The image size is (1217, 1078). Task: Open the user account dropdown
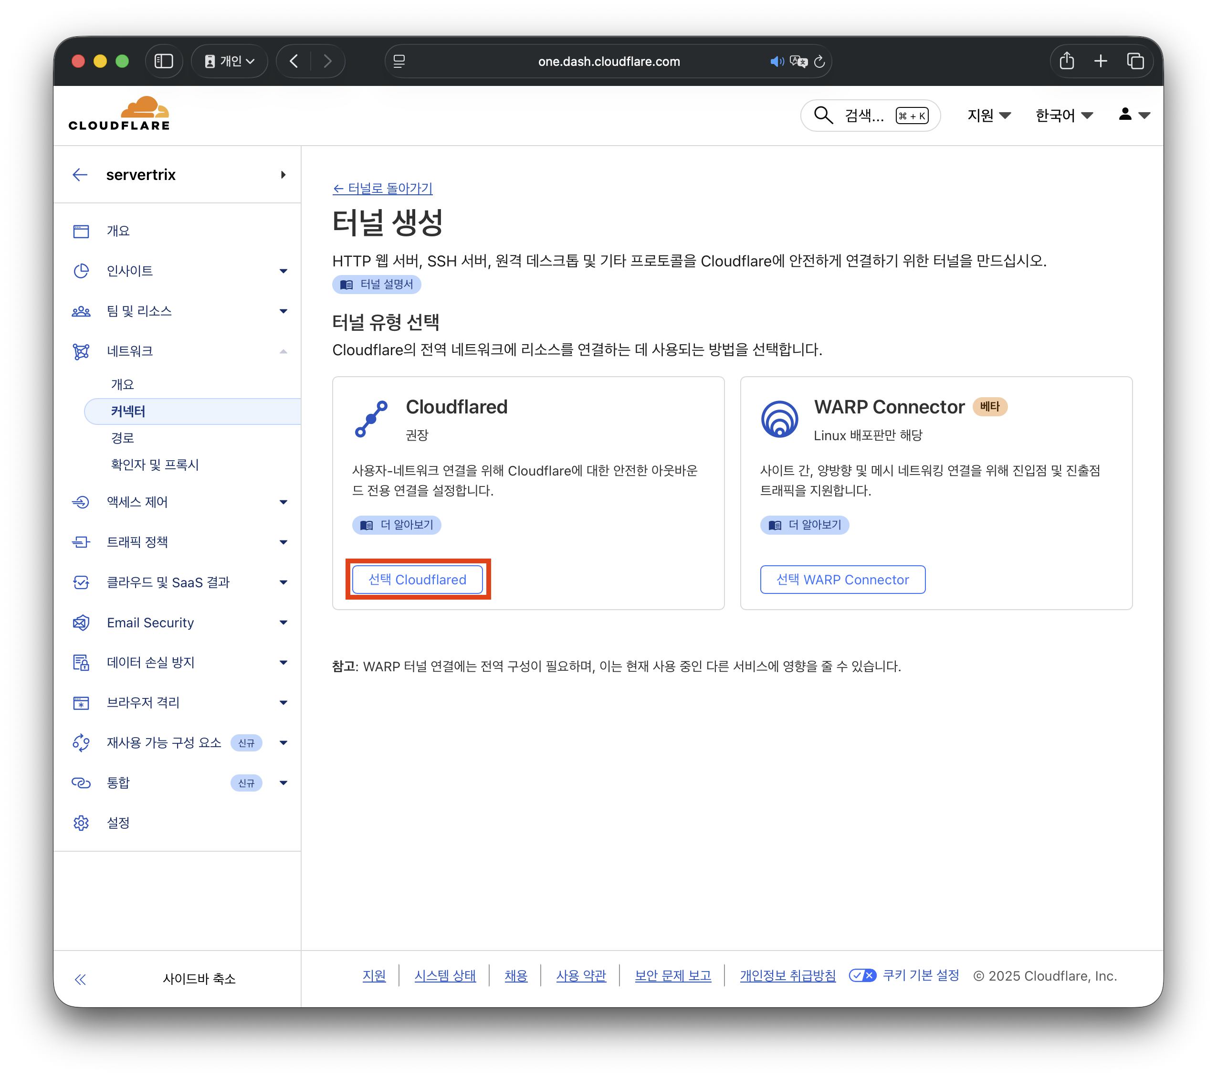tap(1133, 115)
